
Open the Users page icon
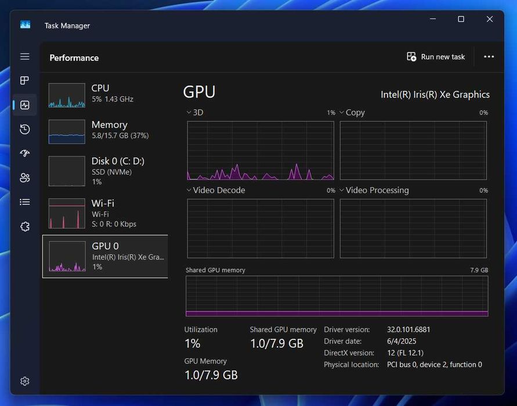(x=25, y=177)
